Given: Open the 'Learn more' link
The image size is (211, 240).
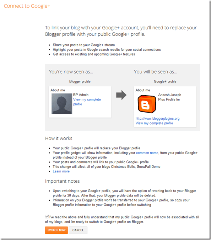Looking at the screenshot, I should coord(61,171).
